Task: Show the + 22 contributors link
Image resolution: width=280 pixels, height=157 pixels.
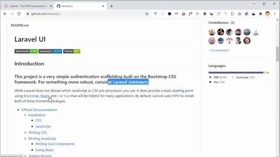Action: (219, 51)
